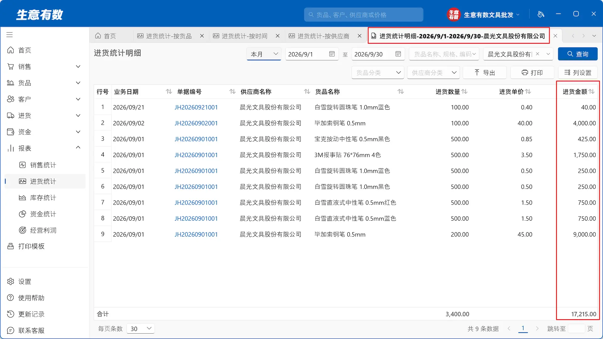Close the 进货统计明细 detail tab

click(x=555, y=36)
